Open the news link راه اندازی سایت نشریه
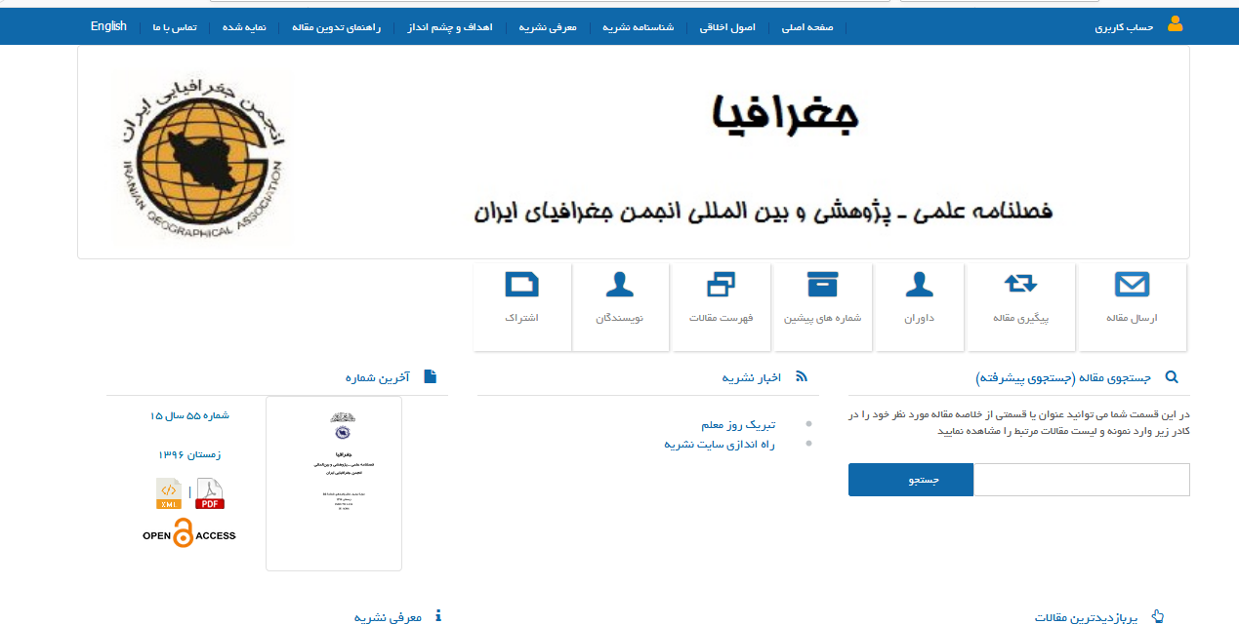 [x=720, y=444]
